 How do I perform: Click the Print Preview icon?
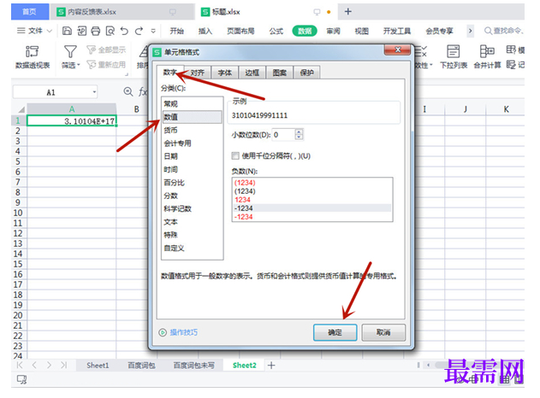click(x=110, y=31)
